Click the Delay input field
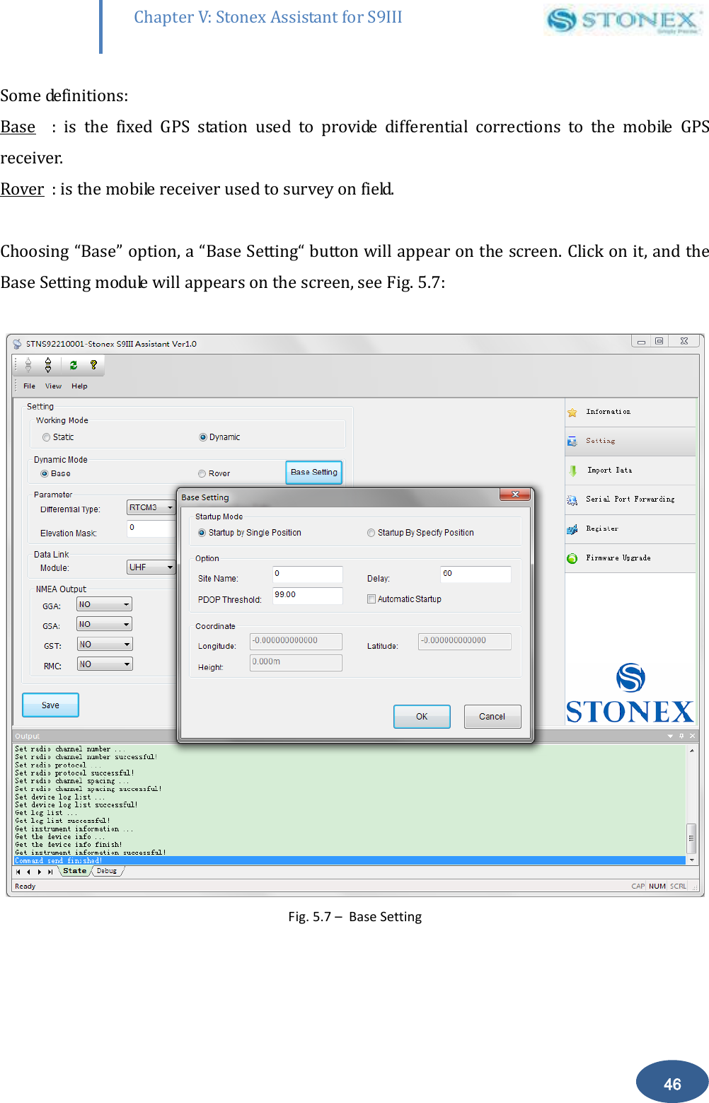This screenshot has width=709, height=1103. click(475, 574)
